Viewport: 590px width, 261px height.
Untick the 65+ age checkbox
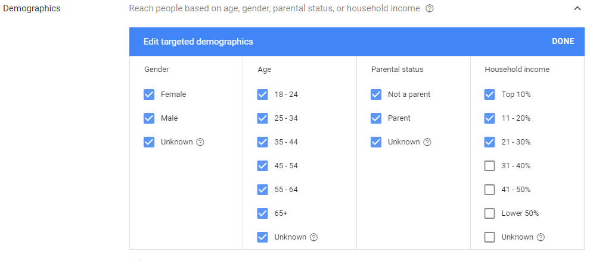(x=263, y=213)
